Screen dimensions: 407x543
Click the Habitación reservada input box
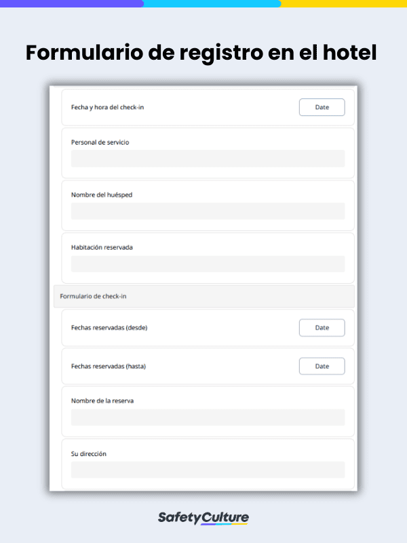pos(207,263)
